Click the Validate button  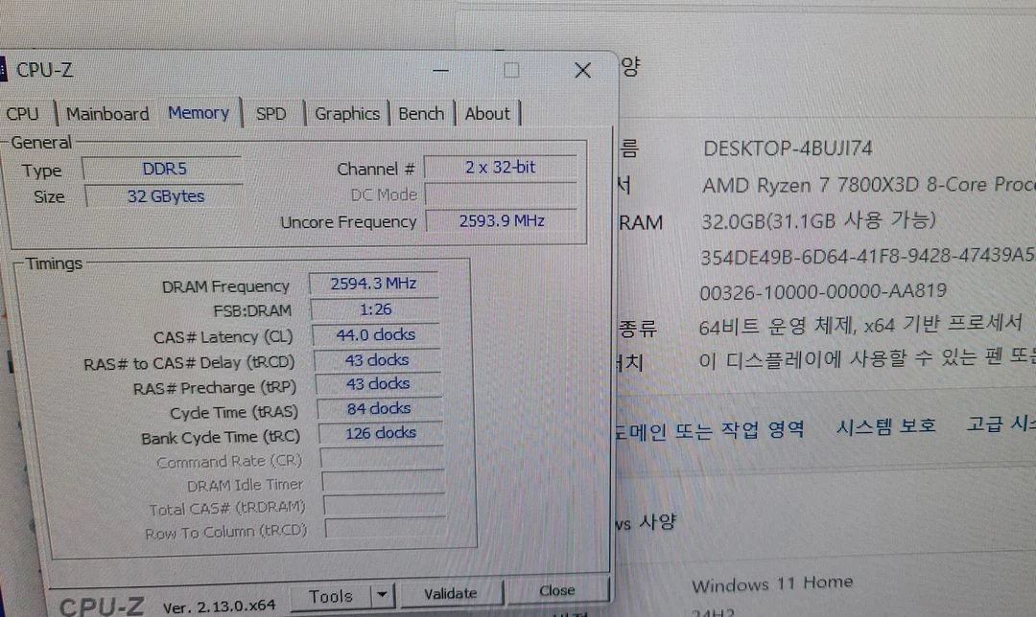point(451,593)
